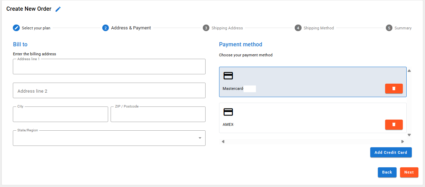
Task: Click the pencil icon beside Create New Order
Action: (58, 9)
